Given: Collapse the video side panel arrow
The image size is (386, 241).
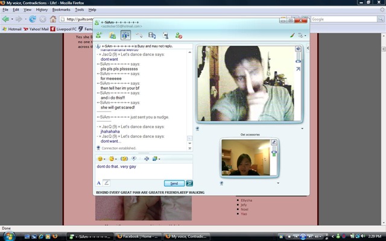Looking at the screenshot, I should pyautogui.click(x=308, y=48).
